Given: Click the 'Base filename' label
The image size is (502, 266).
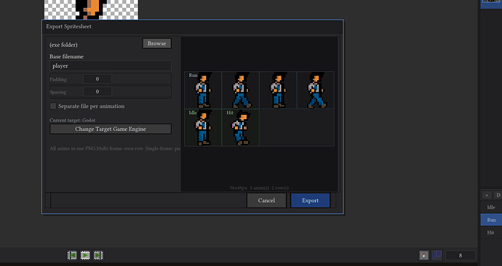Looking at the screenshot, I should [67, 57].
